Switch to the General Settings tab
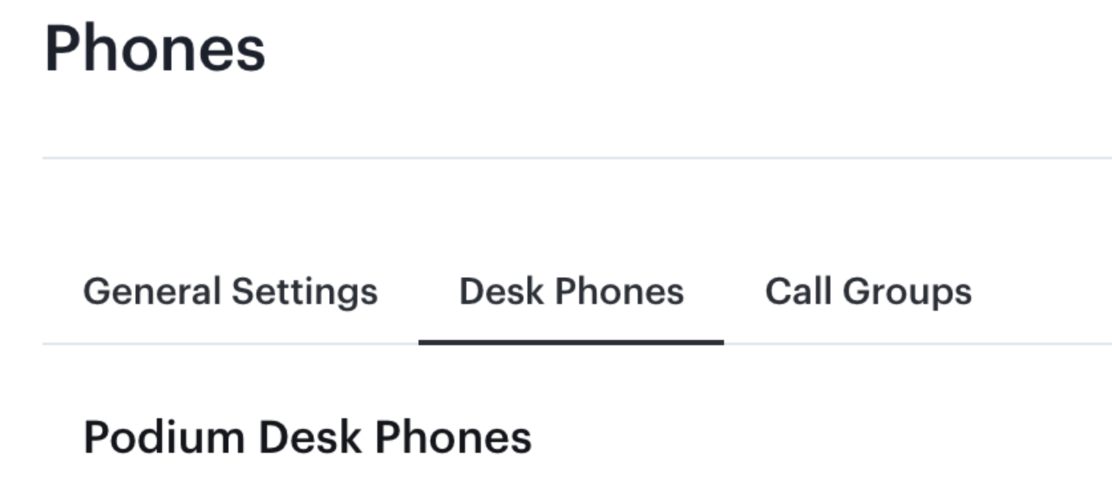This screenshot has width=1112, height=482. 230,291
